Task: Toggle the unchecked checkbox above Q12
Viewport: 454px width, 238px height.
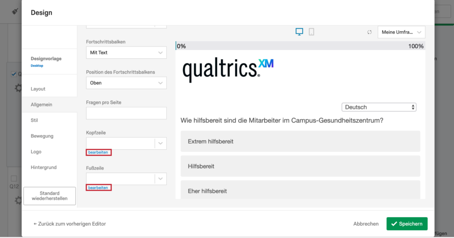Action: (x=14, y=178)
